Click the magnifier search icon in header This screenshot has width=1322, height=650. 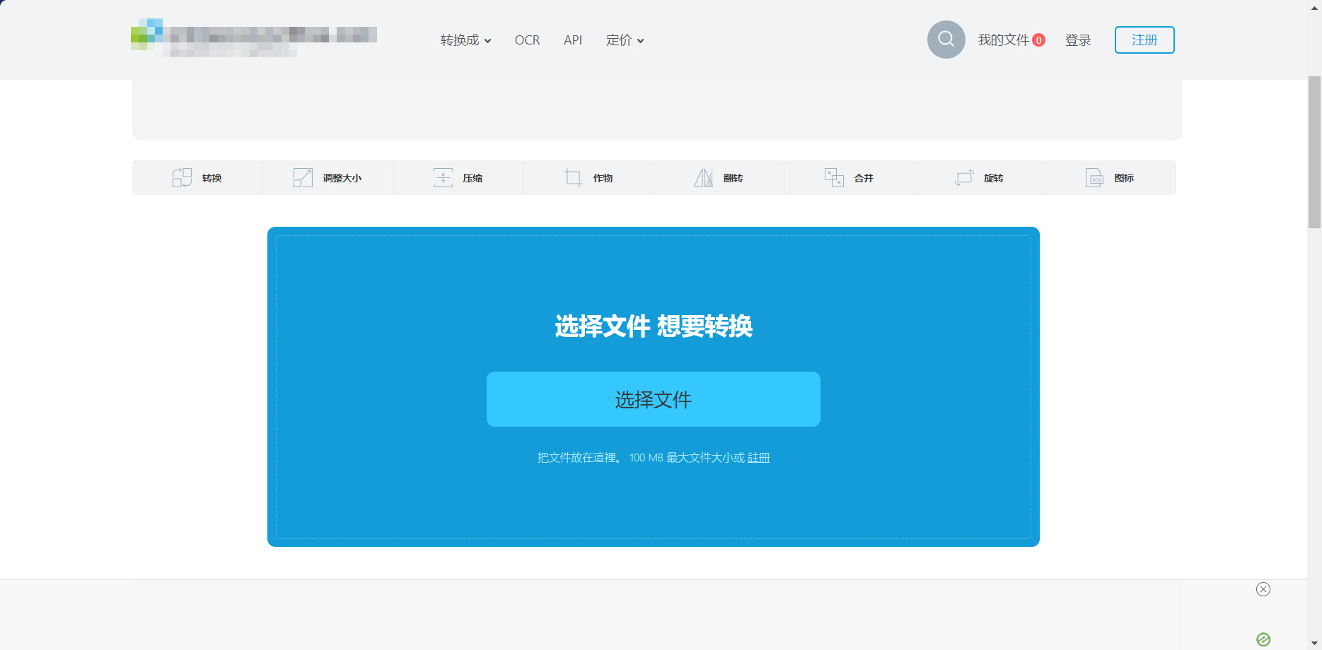coord(946,40)
